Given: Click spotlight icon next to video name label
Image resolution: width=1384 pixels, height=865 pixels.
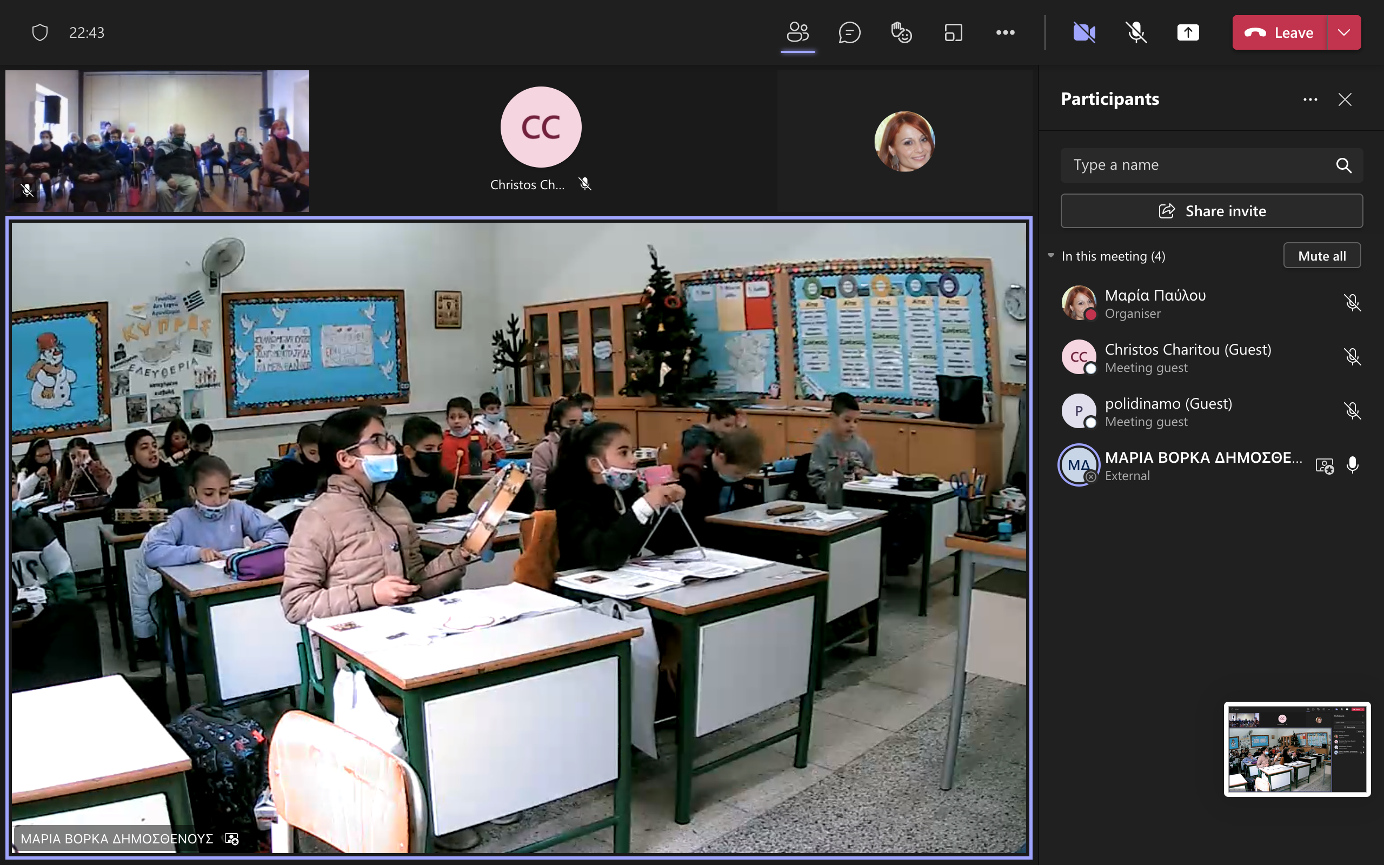Looking at the screenshot, I should coord(231,839).
